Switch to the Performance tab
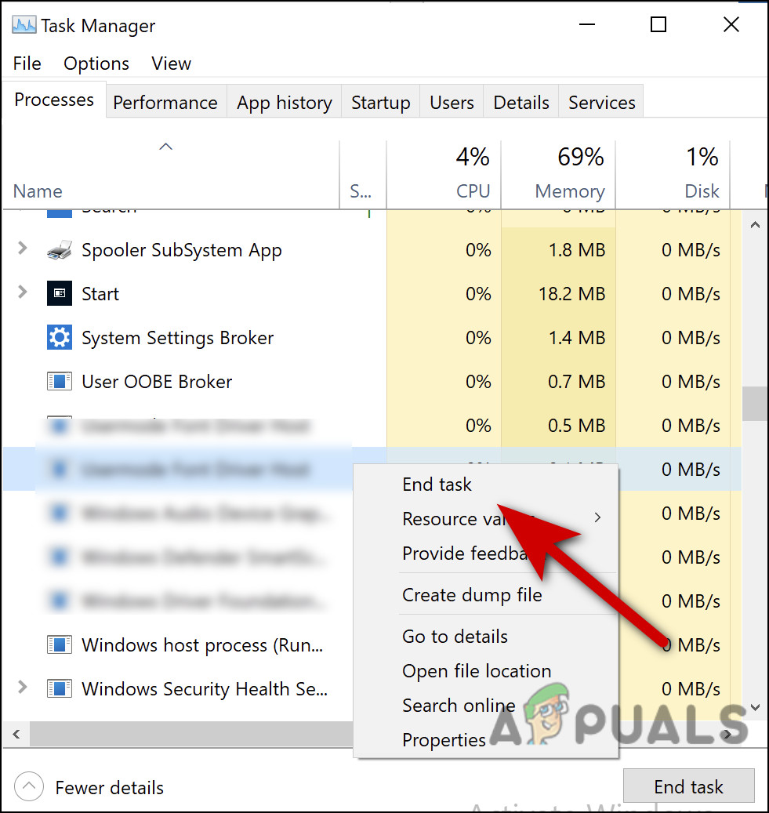769x813 pixels. [x=165, y=102]
